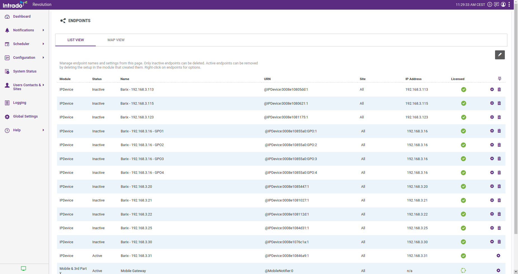Viewport: 518px width, 274px height.
Task: Click the pencil edit button
Action: 500,55
